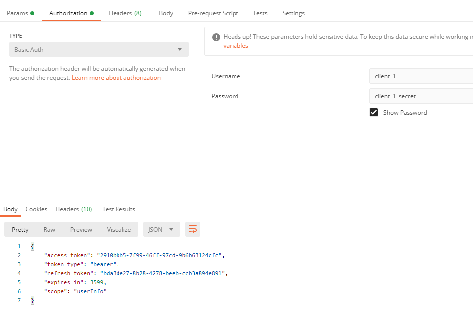Click the wrap lines icon in response toolbar

pos(193,229)
